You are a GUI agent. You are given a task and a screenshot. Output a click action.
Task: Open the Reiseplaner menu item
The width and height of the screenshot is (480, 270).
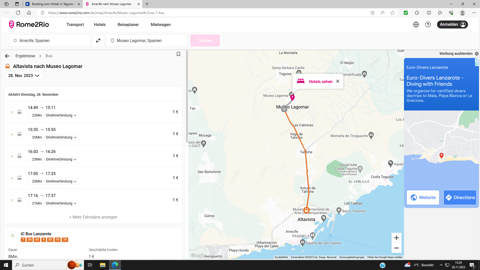coord(128,24)
